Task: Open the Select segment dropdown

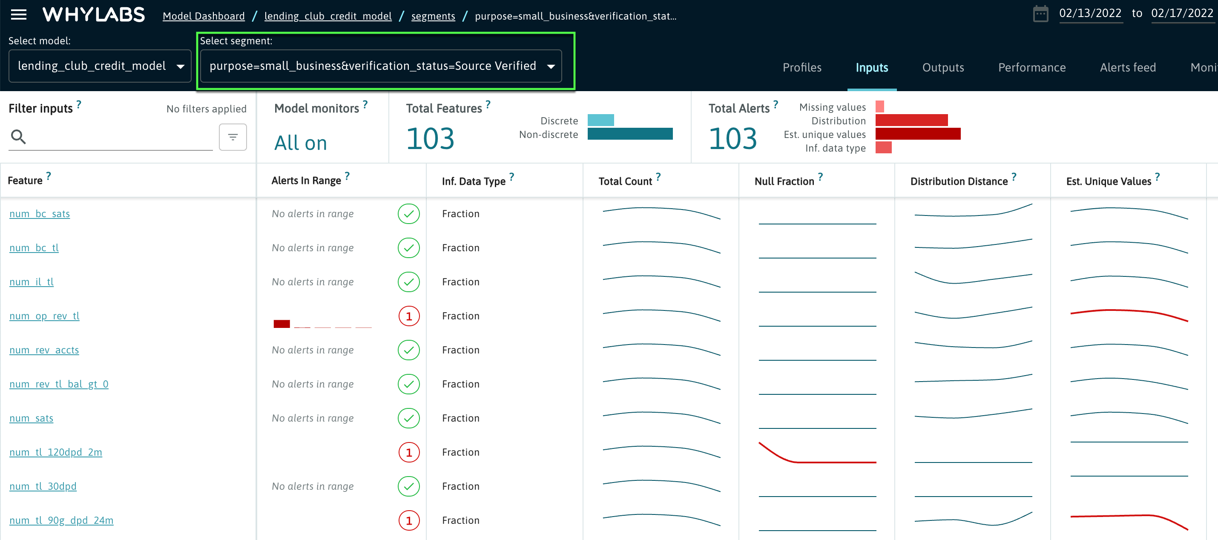Action: (x=381, y=66)
